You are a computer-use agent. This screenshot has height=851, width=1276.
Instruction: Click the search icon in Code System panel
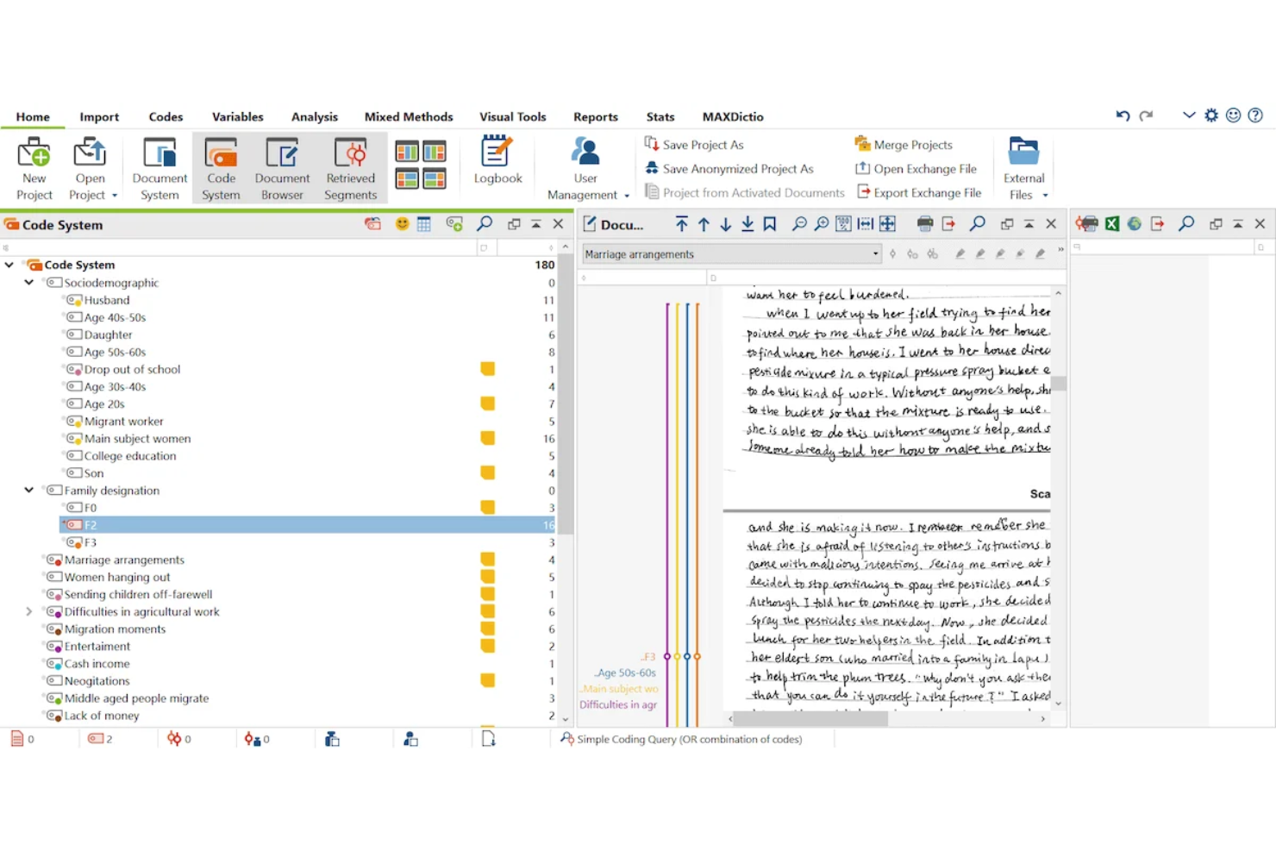pyautogui.click(x=485, y=224)
